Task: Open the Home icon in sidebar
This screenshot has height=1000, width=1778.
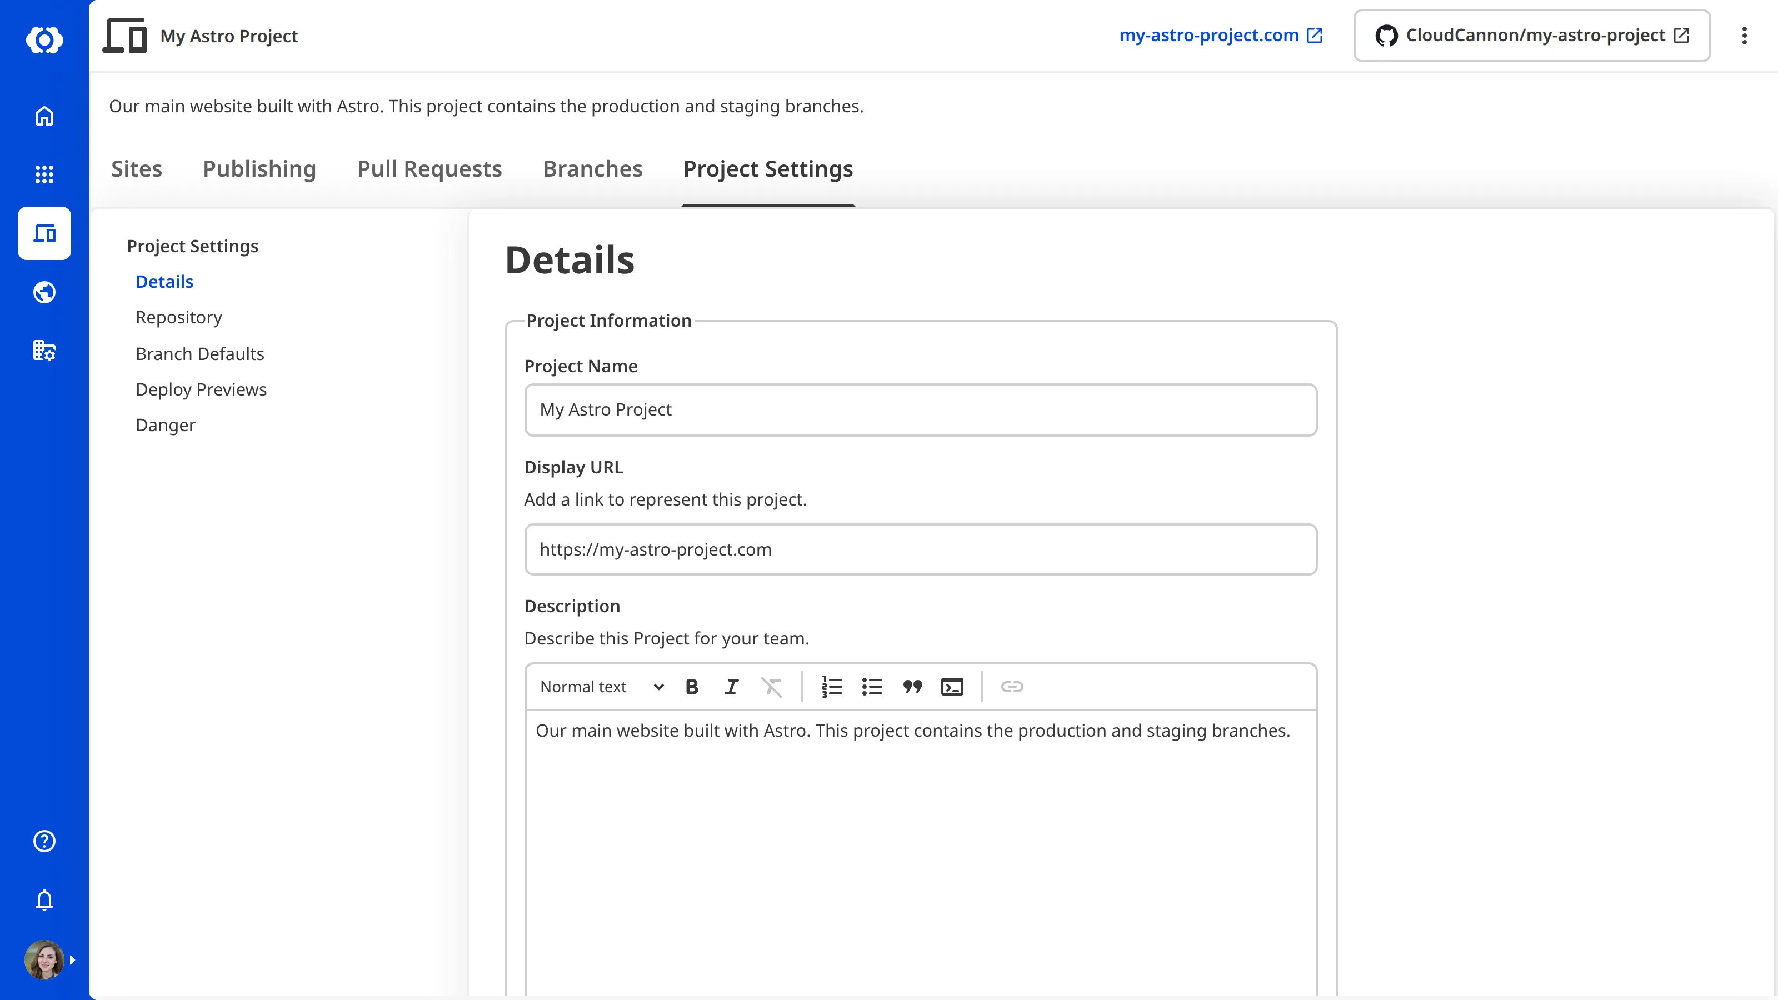Action: [44, 116]
